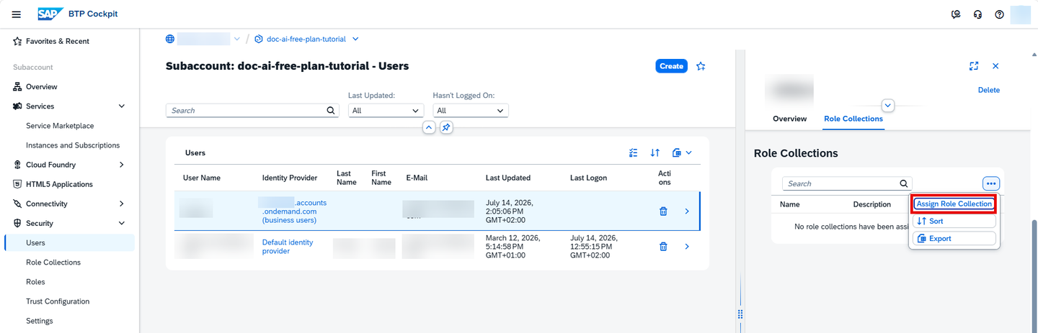Click the July 14, 2026, 2:05:06 PM cell
The height and width of the screenshot is (333, 1038).
pos(510,211)
